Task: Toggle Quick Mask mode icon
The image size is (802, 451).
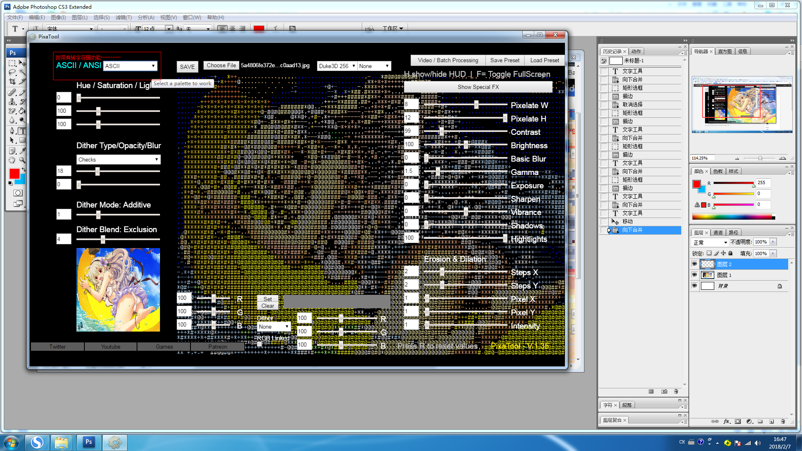Action: (x=18, y=193)
